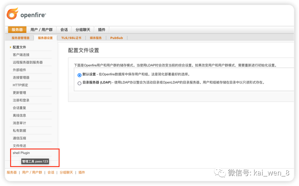The width and height of the screenshot is (299, 186).
Task: Open 媒体服务 sub-tab
Action: coord(96,38)
